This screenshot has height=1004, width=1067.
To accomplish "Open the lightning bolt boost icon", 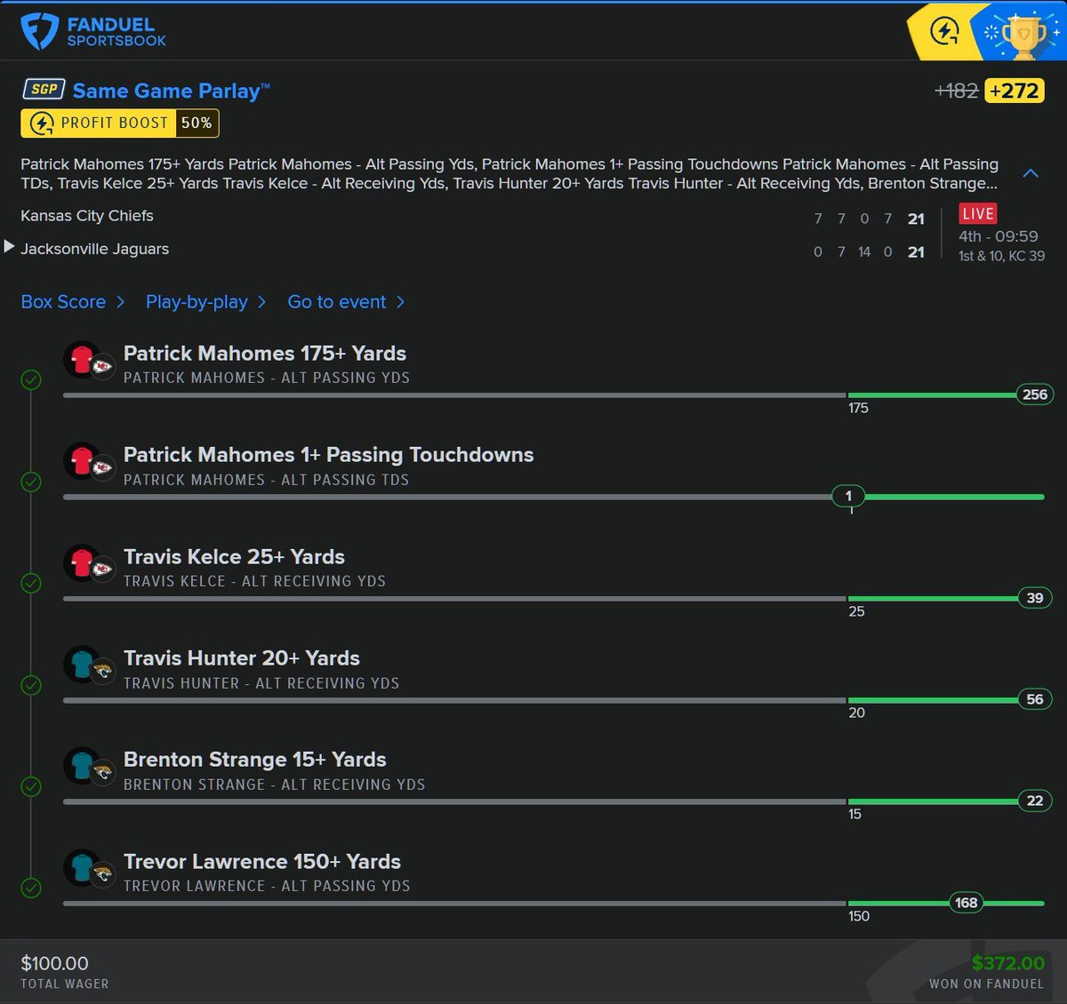I will [x=944, y=32].
